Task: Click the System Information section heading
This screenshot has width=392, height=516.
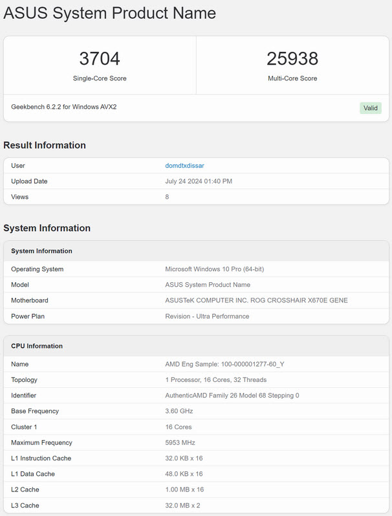Action: 47,228
